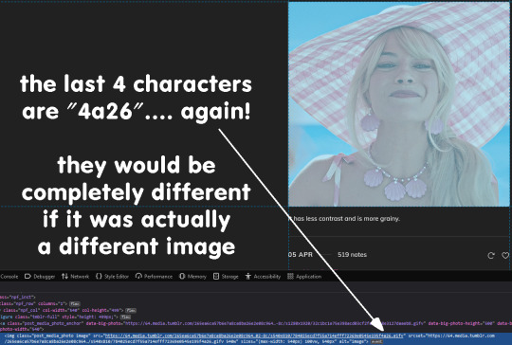This screenshot has height=345, width=512.
Task: Select the npf_inst element line in inspector
Action: [x=17, y=298]
